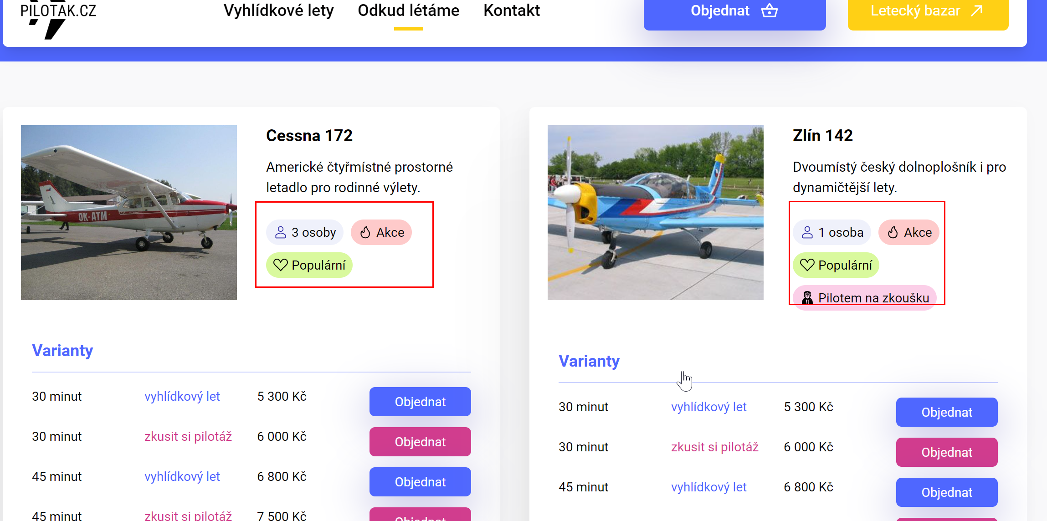Viewport: 1047px width, 521px height.
Task: Open the Kontakt menu item
Action: 512,10
